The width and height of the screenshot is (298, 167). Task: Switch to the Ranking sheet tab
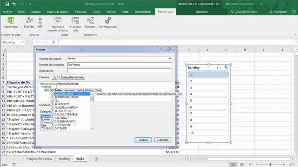64,159
